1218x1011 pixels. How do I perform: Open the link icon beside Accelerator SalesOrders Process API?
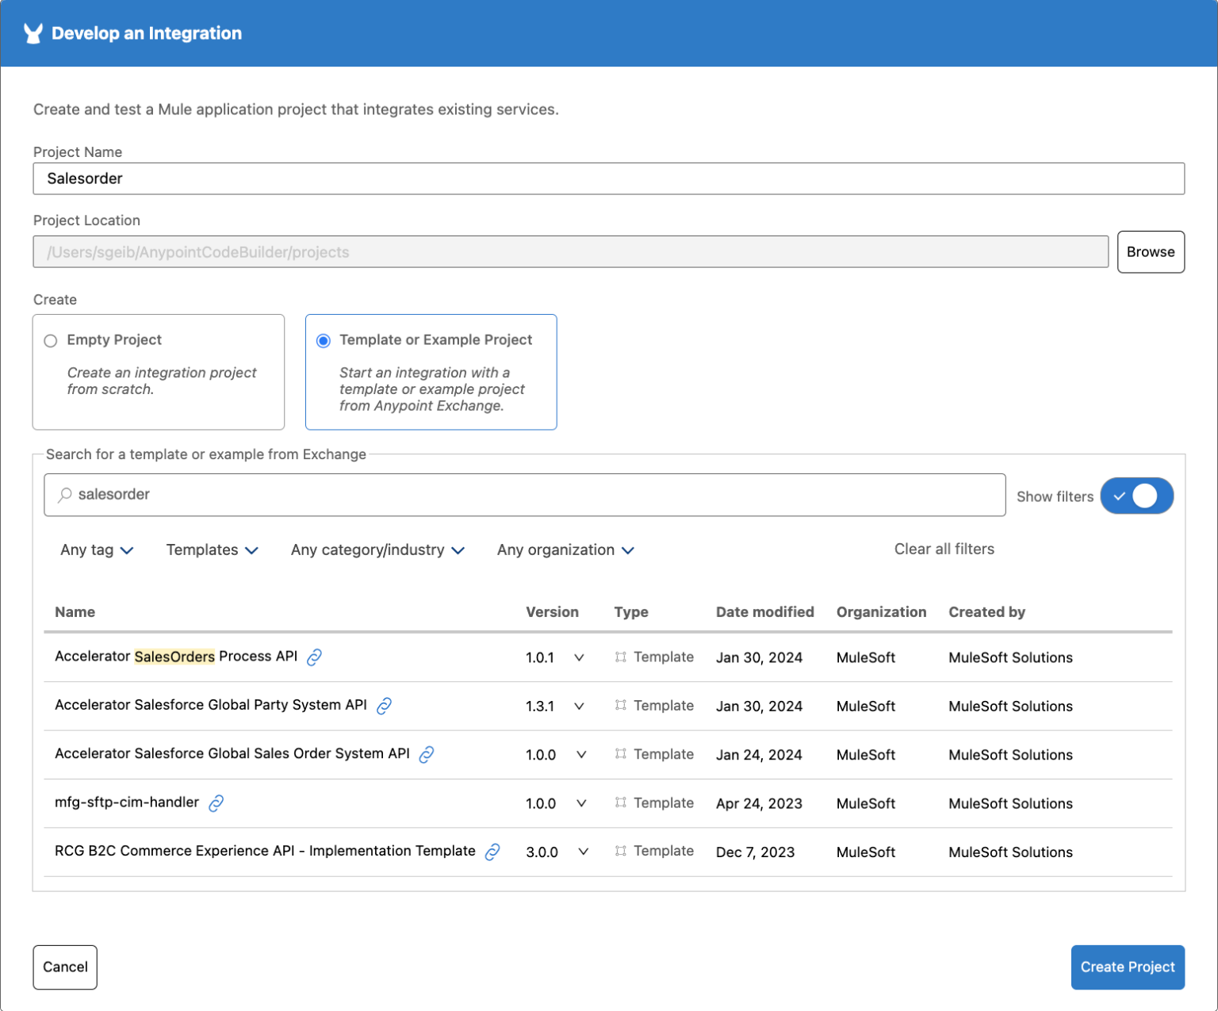point(315,657)
